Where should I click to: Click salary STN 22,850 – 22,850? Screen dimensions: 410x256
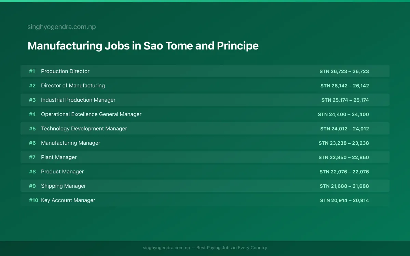[344, 157]
